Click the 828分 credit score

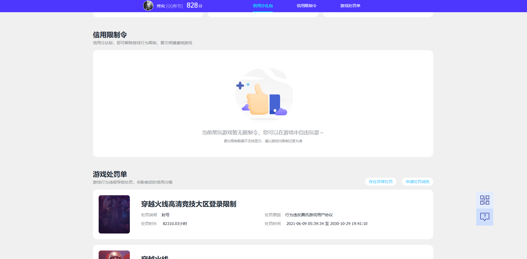194,5
